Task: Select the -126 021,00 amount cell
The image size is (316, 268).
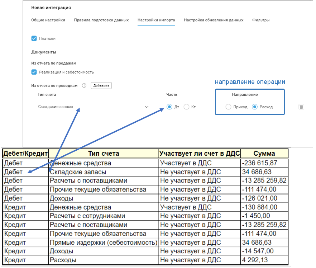Action: [x=264, y=198]
